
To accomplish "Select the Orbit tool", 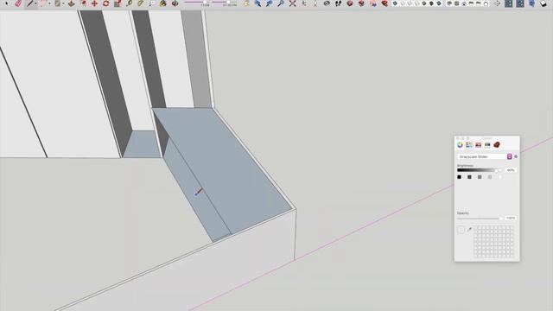I will tap(175, 3).
